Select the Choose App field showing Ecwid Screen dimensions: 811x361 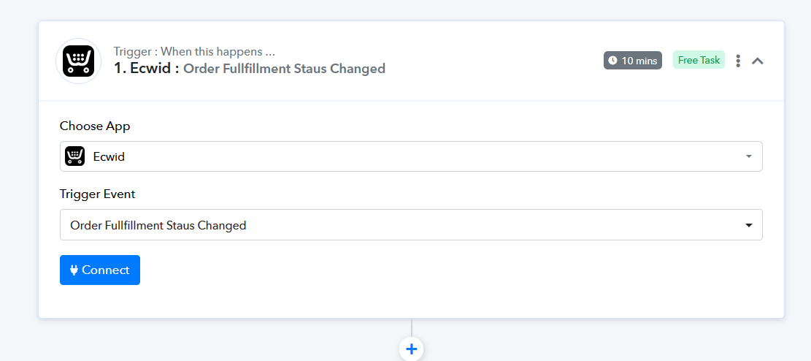click(411, 156)
